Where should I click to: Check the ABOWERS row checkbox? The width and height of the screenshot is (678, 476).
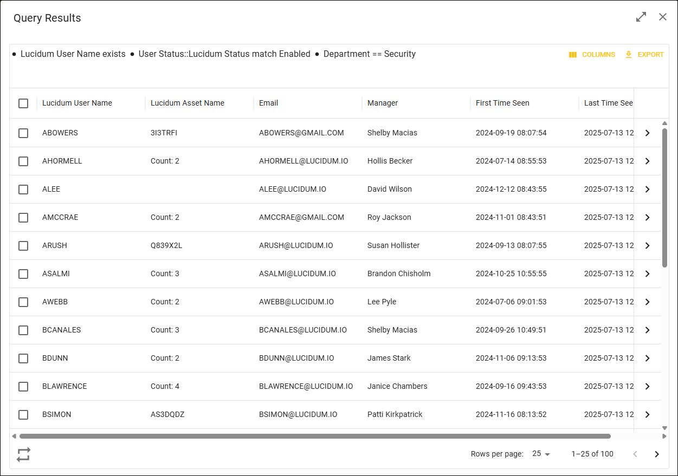click(x=23, y=133)
